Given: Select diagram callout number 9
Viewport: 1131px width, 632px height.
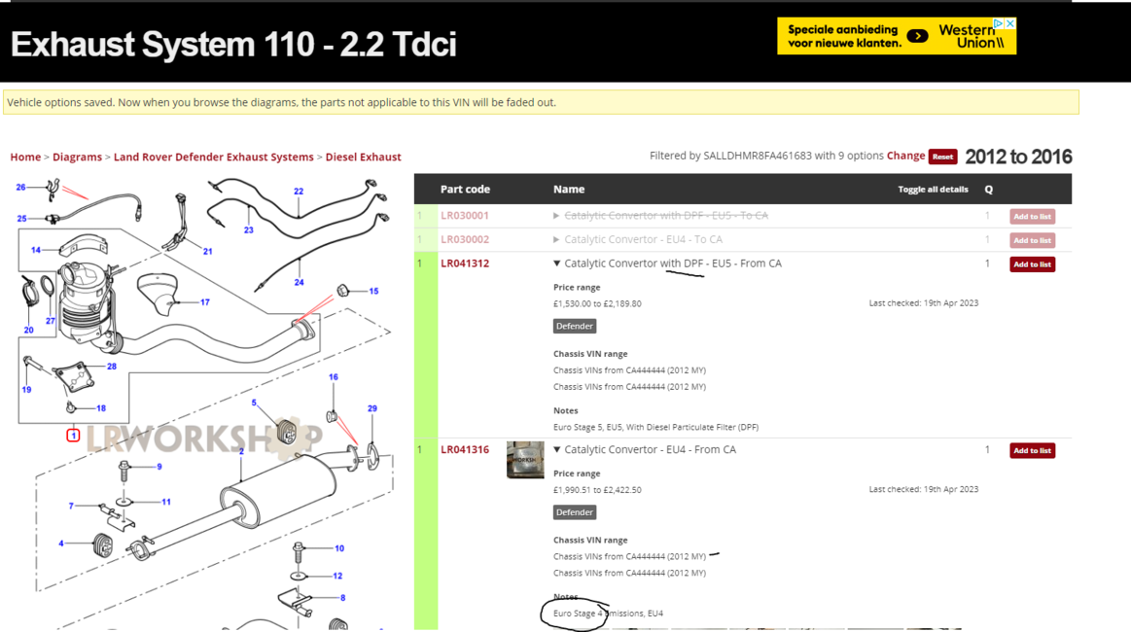Looking at the screenshot, I should [x=159, y=467].
